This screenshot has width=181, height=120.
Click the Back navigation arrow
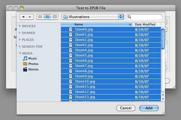click(x=23, y=17)
